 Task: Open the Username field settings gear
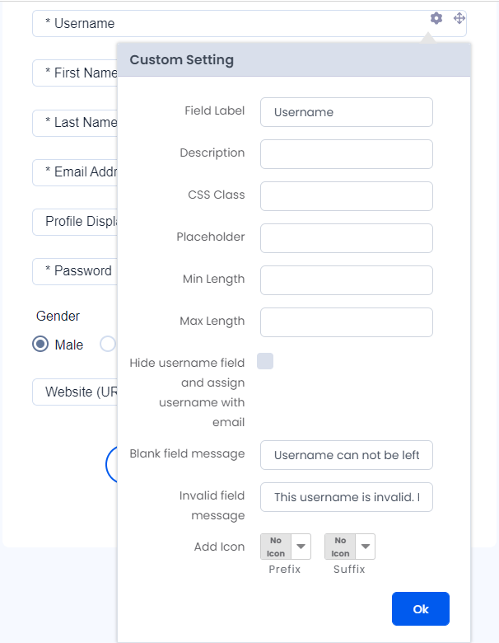(436, 18)
